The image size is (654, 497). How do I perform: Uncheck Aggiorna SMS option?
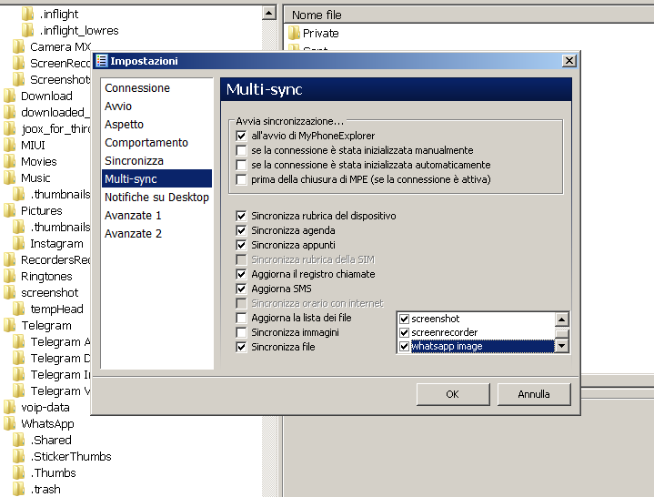click(241, 289)
